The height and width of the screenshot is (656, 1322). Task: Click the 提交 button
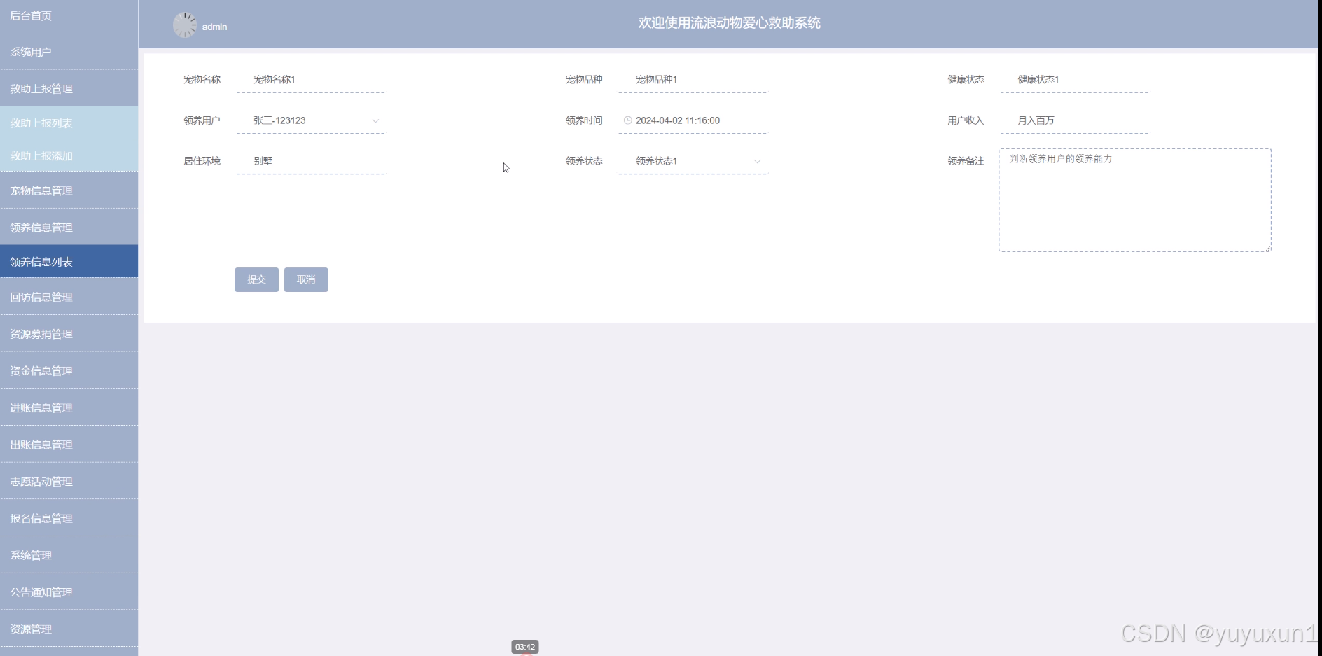point(256,279)
